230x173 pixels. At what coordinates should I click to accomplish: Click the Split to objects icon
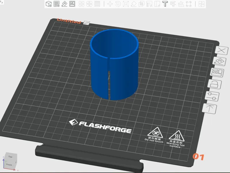(82, 4)
